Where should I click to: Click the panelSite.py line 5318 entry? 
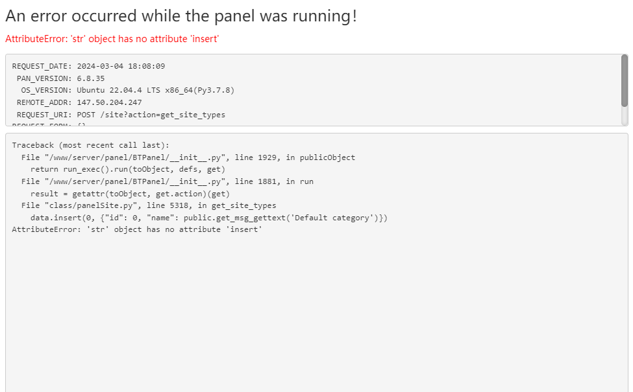149,205
